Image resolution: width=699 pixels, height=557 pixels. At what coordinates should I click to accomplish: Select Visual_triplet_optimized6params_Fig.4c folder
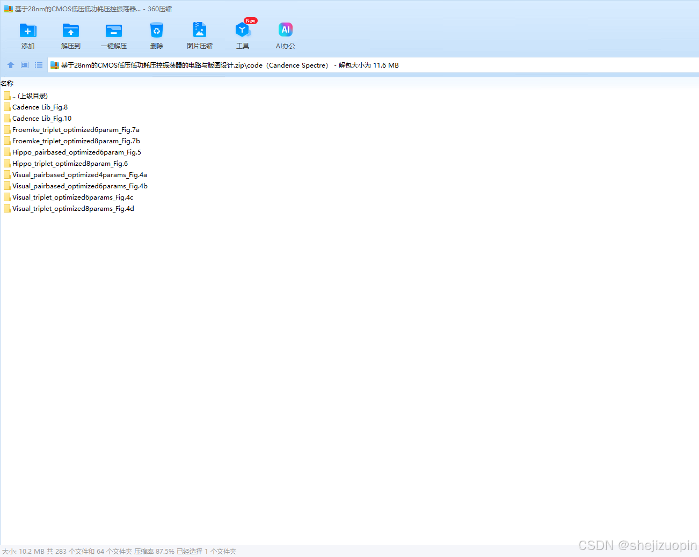(68, 197)
